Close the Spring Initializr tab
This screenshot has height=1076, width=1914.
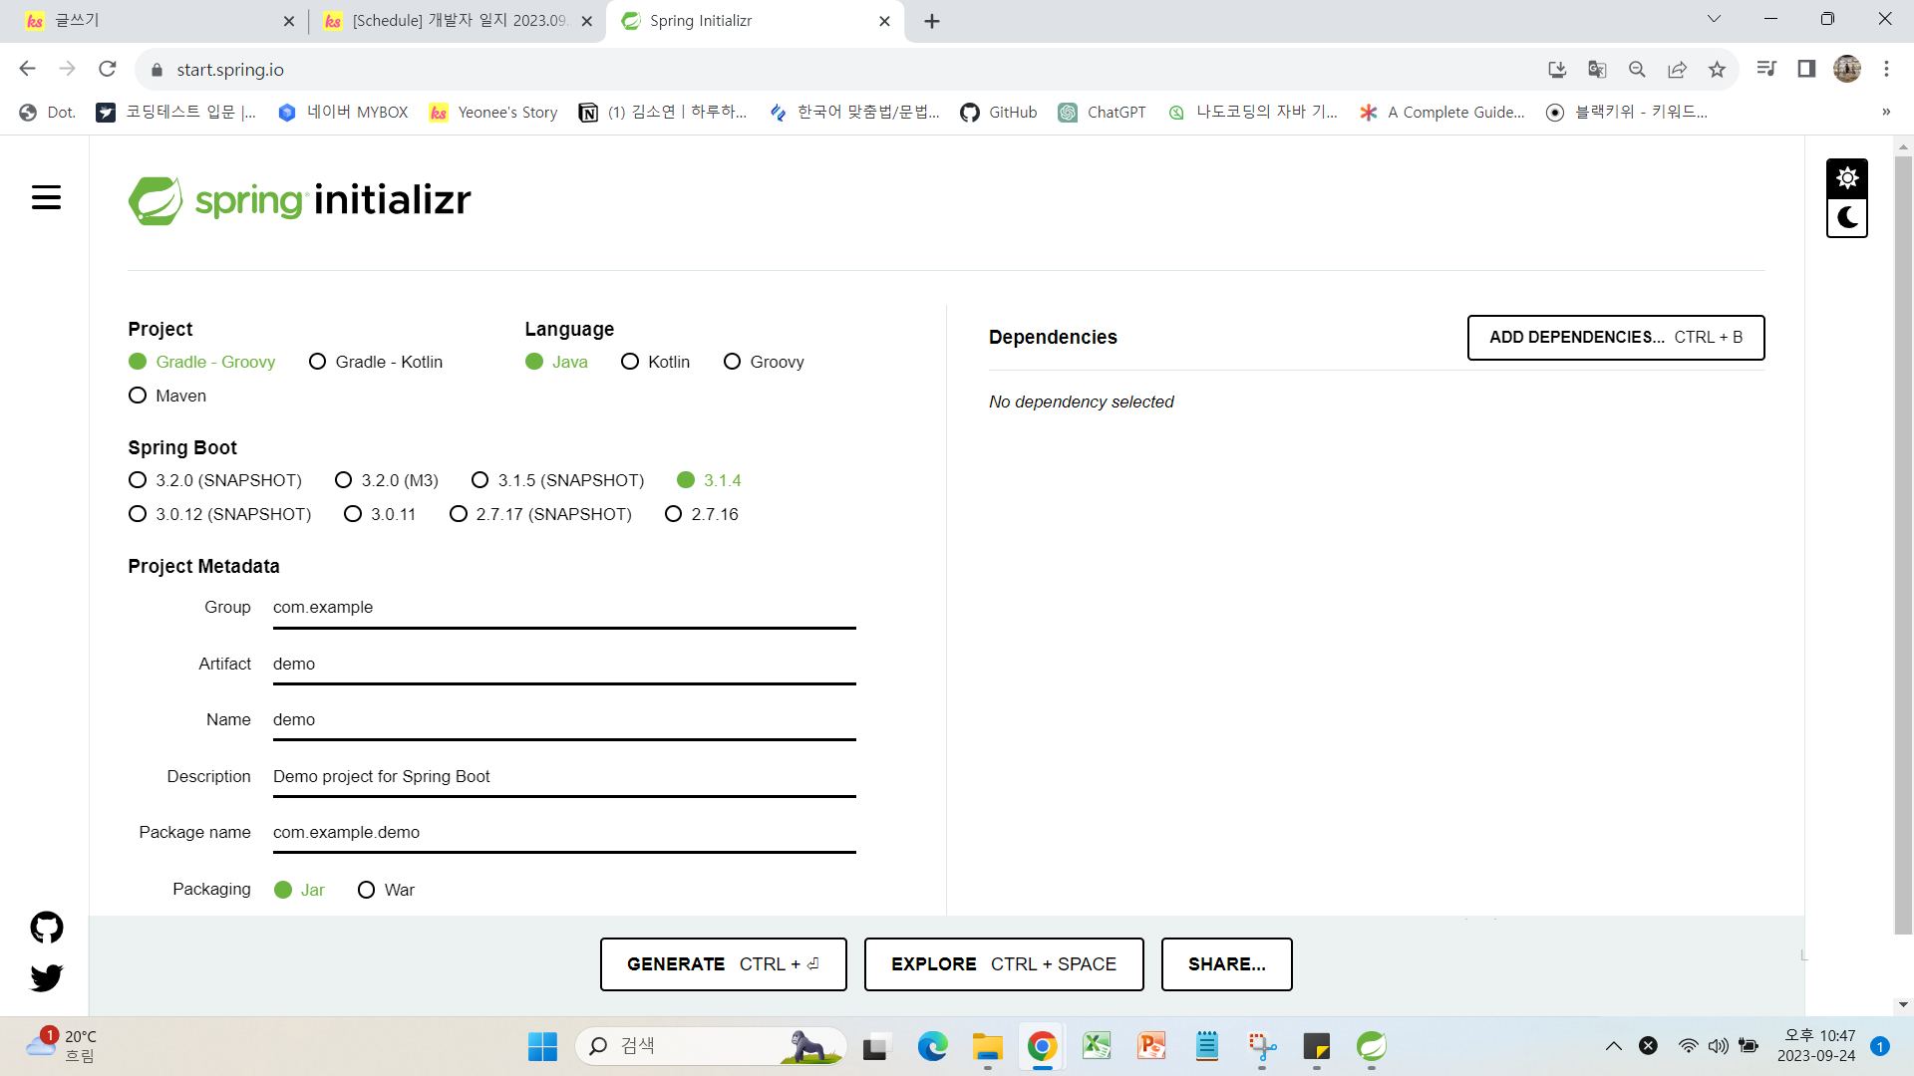[884, 21]
